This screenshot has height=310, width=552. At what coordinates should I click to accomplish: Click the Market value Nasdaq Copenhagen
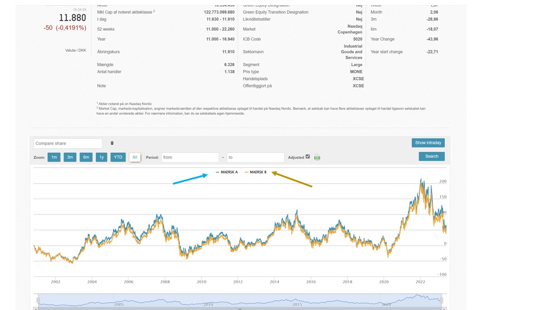coord(349,29)
